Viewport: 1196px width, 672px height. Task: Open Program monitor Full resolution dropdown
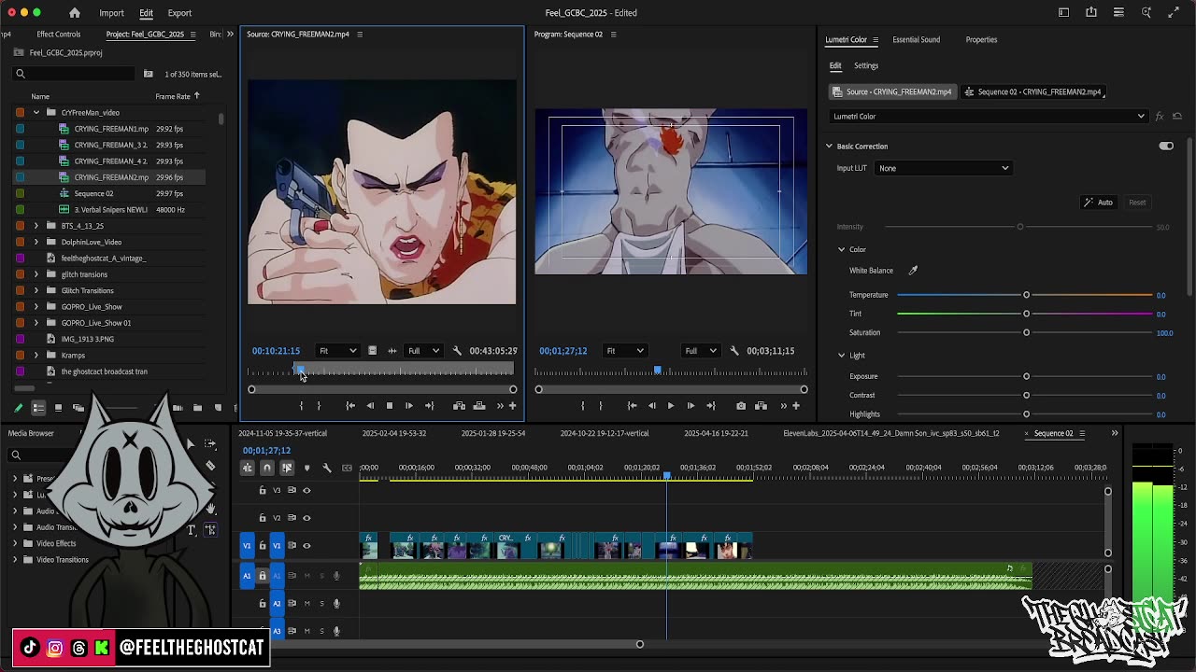click(x=700, y=351)
